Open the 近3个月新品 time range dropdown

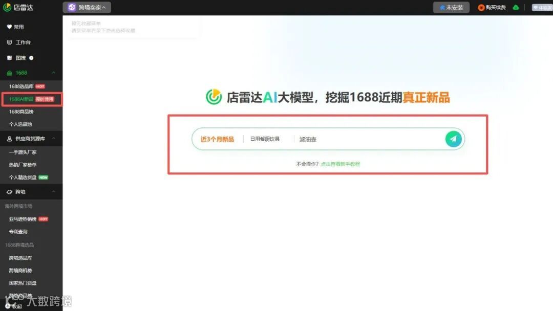point(217,139)
